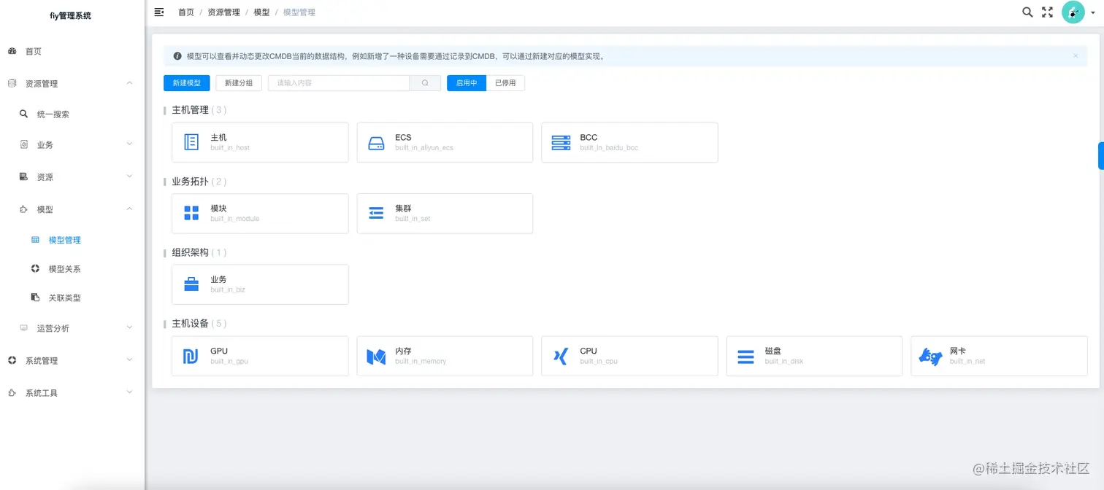1104x490 pixels.
Task: Click the ECS drive icon
Action: [x=376, y=143]
